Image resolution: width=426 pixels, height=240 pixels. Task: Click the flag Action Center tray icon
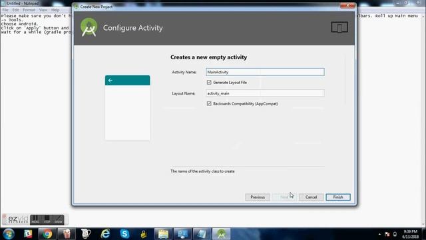tap(387, 234)
